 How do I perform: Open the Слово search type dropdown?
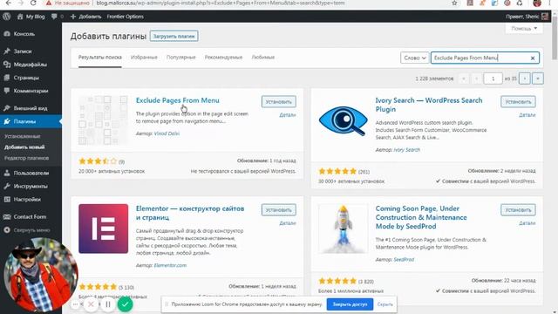pyautogui.click(x=415, y=58)
